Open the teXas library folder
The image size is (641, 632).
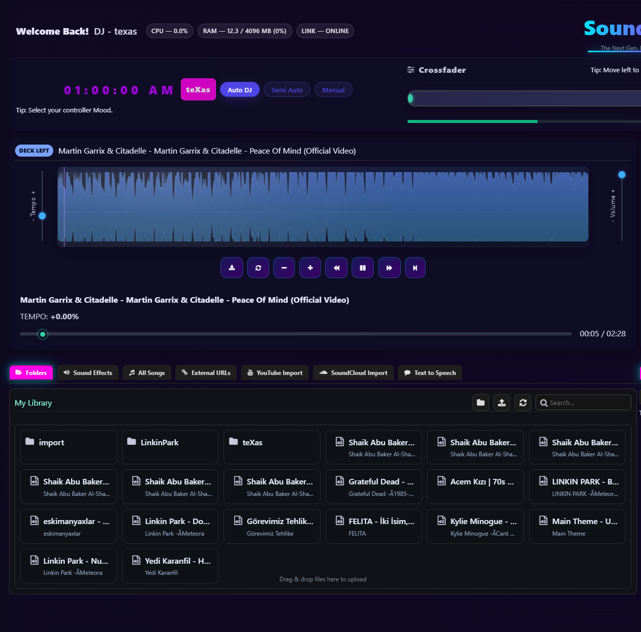pyautogui.click(x=272, y=447)
